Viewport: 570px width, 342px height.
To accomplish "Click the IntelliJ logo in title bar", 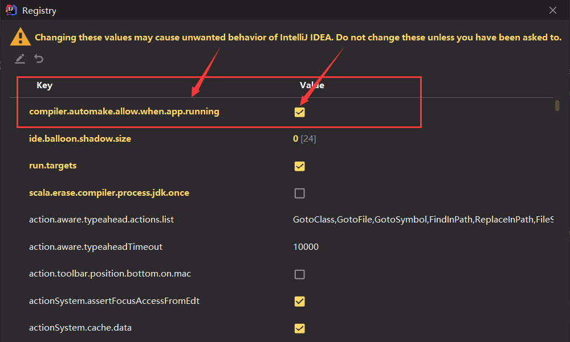I will pyautogui.click(x=10, y=10).
